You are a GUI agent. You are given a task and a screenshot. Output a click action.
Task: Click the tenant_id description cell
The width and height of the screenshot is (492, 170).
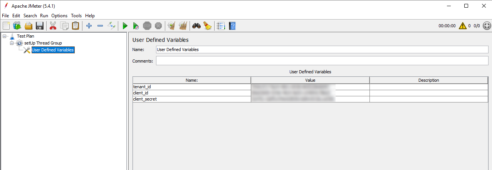point(429,87)
